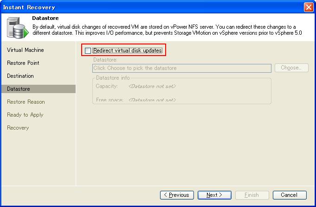Click the Next button

pyautogui.click(x=214, y=195)
